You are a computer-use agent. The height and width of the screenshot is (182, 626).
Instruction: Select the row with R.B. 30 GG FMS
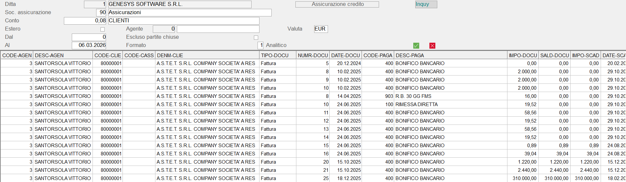click(413, 96)
